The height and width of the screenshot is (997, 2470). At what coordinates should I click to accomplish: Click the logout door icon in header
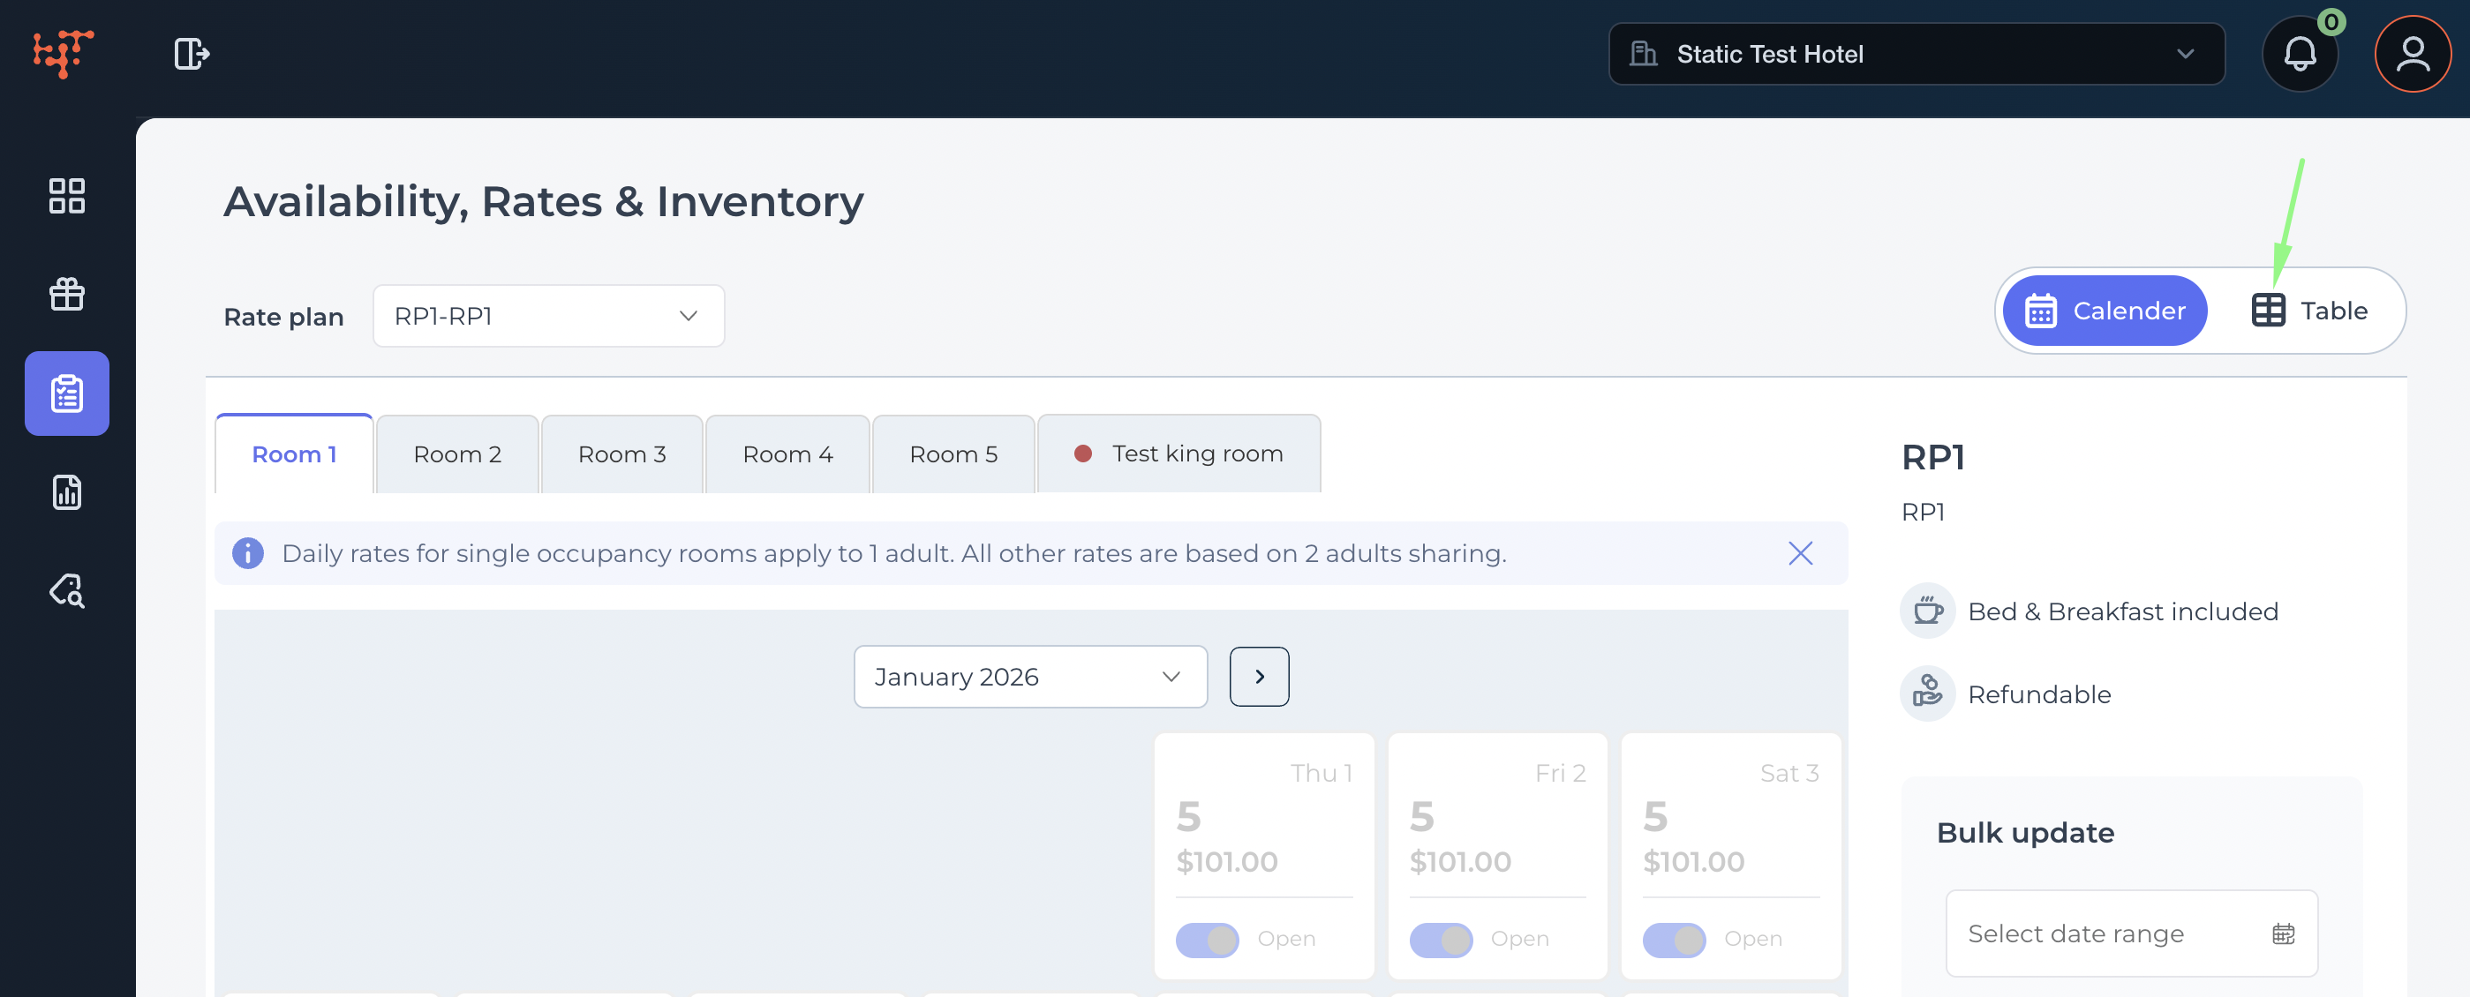(x=191, y=54)
